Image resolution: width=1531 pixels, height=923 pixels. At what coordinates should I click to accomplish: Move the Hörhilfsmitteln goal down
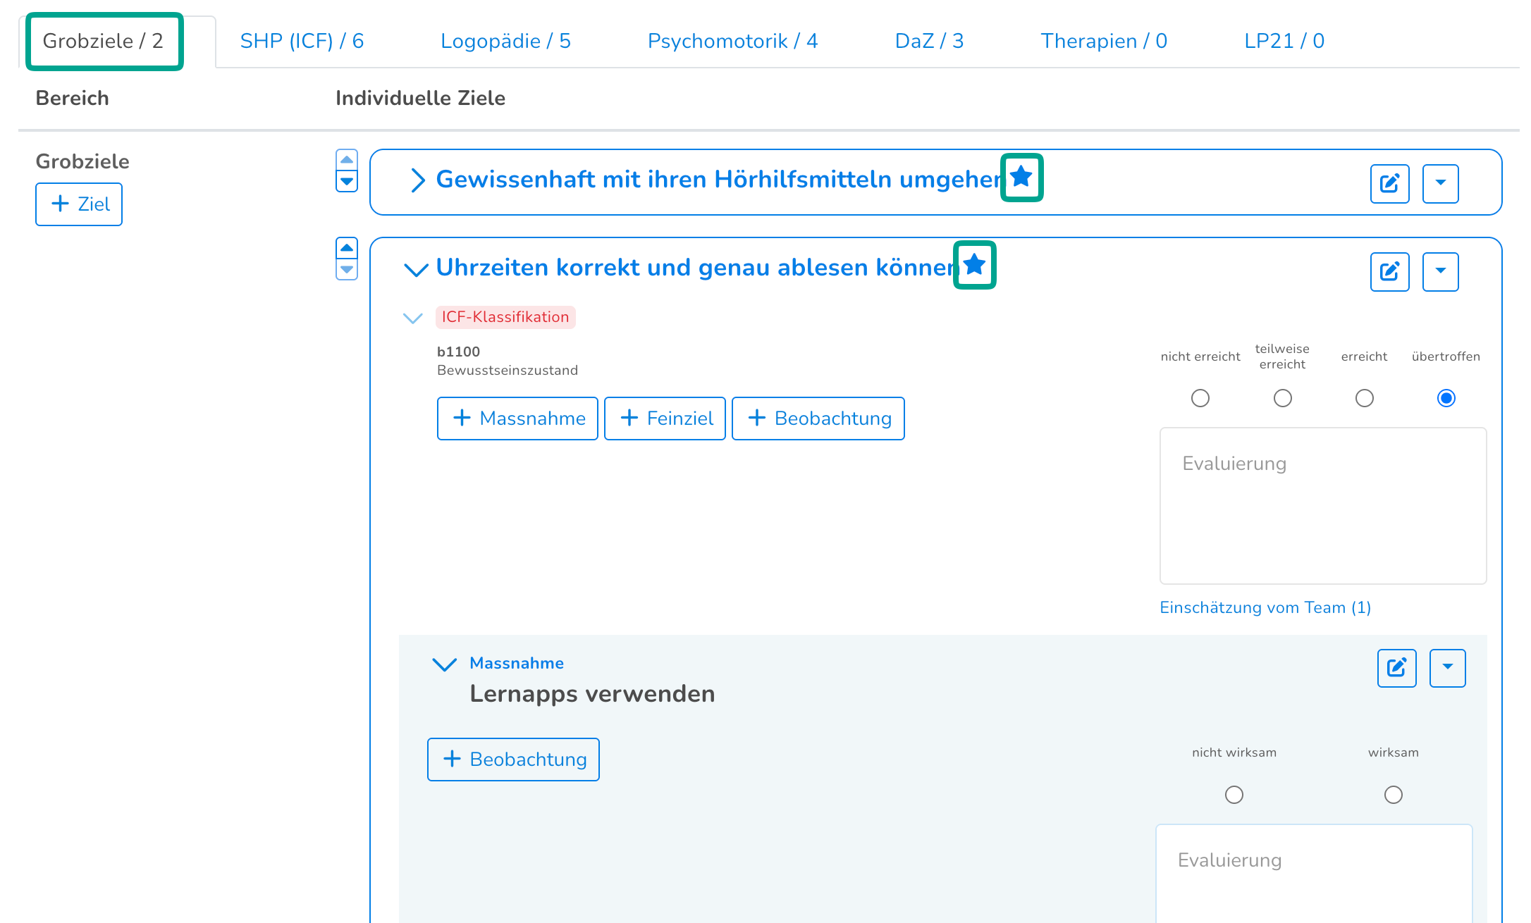[x=347, y=182]
